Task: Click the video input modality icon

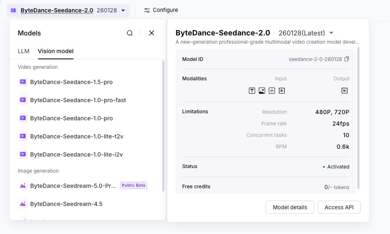Action: [282, 91]
